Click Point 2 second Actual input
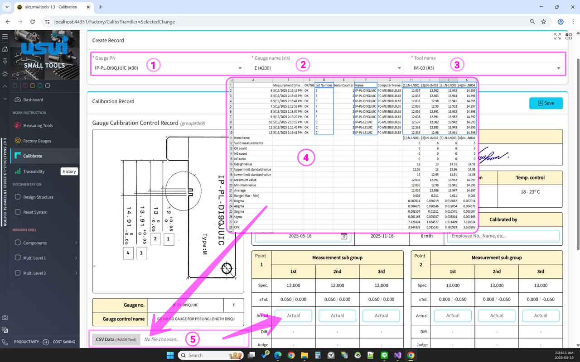The height and width of the screenshot is (362, 580). (497, 315)
